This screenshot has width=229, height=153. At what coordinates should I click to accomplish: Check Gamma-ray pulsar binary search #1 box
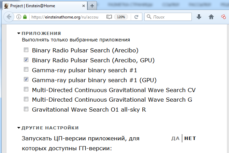tap(26, 69)
